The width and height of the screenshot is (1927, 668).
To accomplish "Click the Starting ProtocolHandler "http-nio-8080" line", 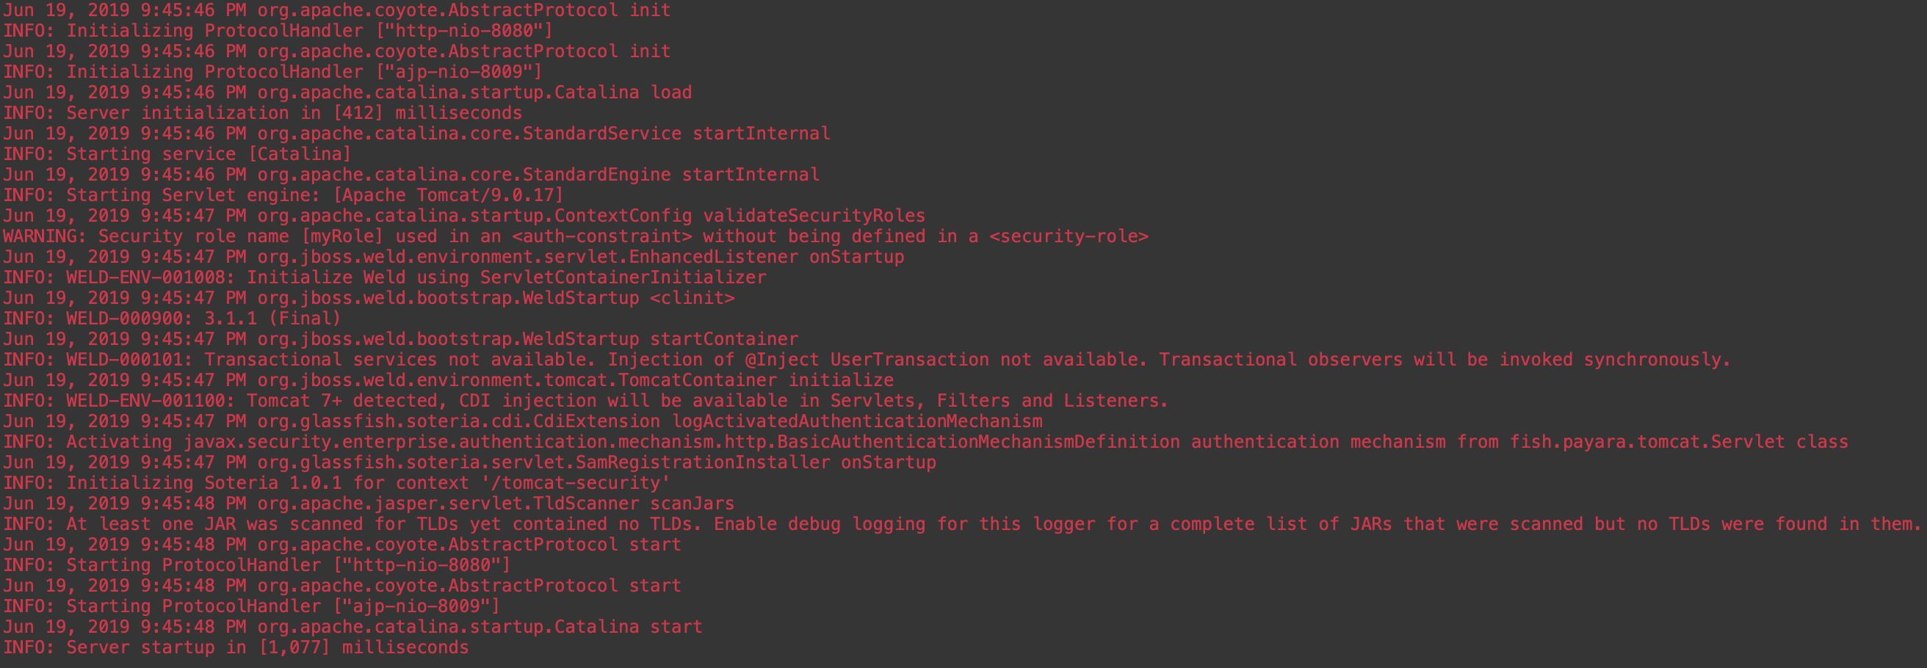I will 256,565.
